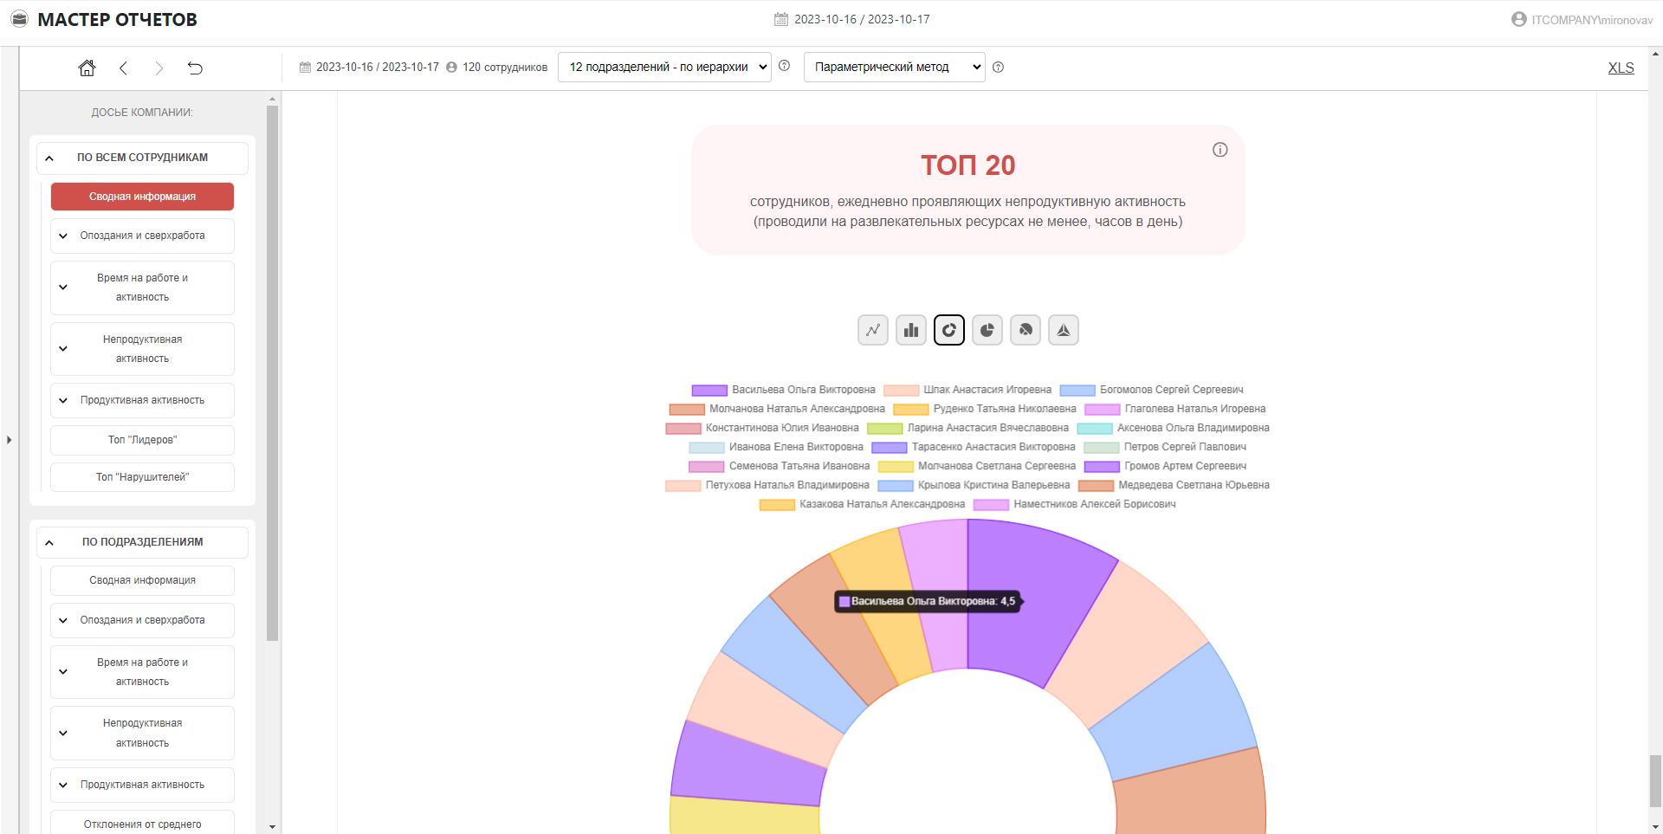Go to the home page icon
The image size is (1663, 834).
pos(87,68)
